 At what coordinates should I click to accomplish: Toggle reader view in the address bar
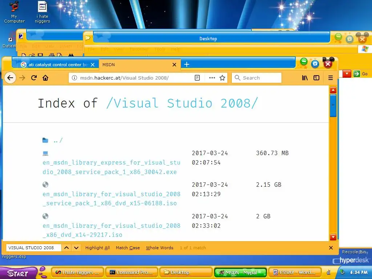pos(197,78)
